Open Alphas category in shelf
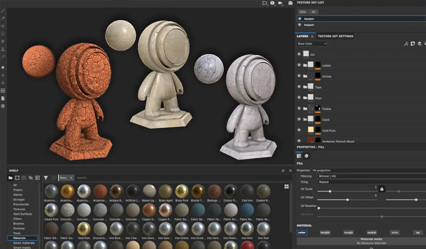Image resolution: width=426 pixels, height=249 pixels. (x=18, y=195)
